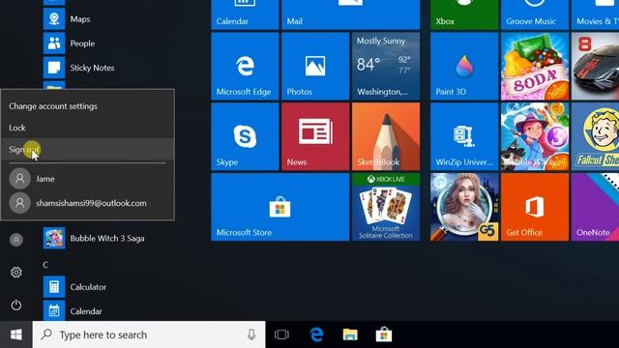Viewport: 619px width, 348px height.
Task: Open the Microsoft Store tile
Action: point(280,207)
